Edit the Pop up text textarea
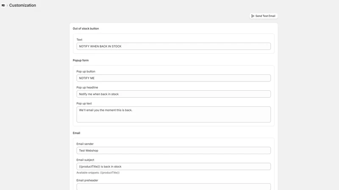The image size is (339, 190). tap(173, 114)
